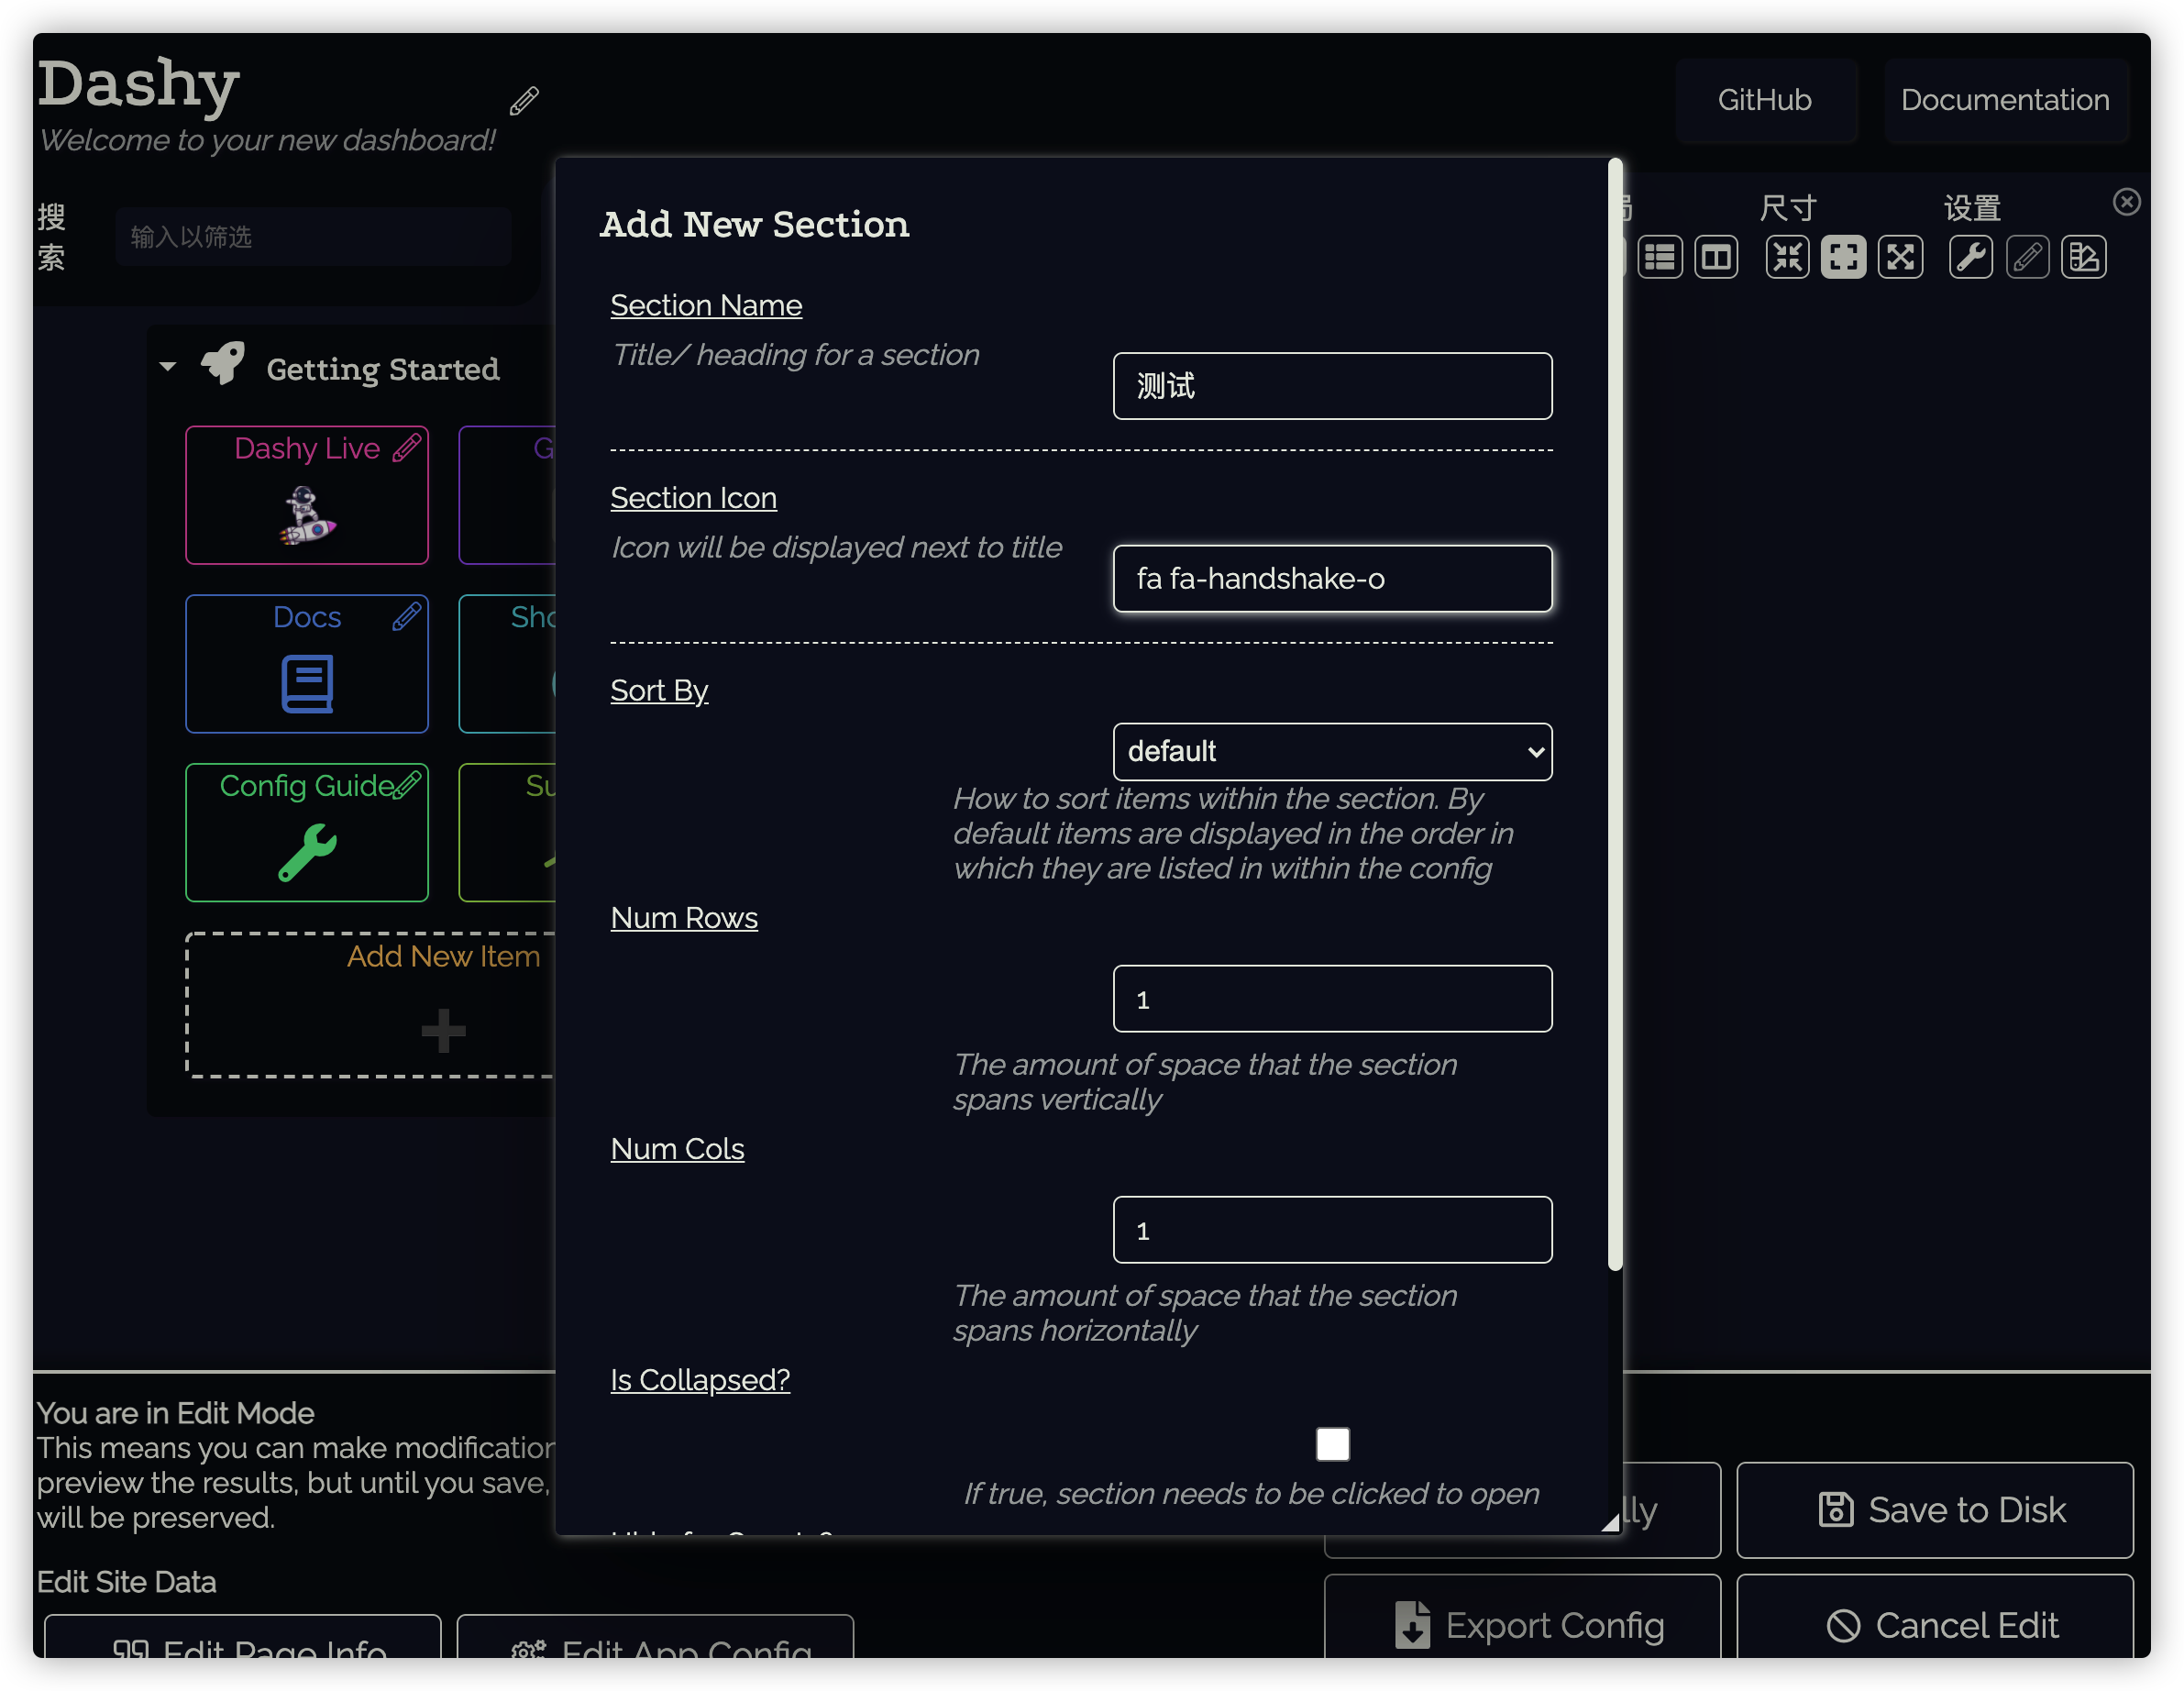Open the Sort By dropdown
The width and height of the screenshot is (2184, 1691).
tap(1332, 751)
